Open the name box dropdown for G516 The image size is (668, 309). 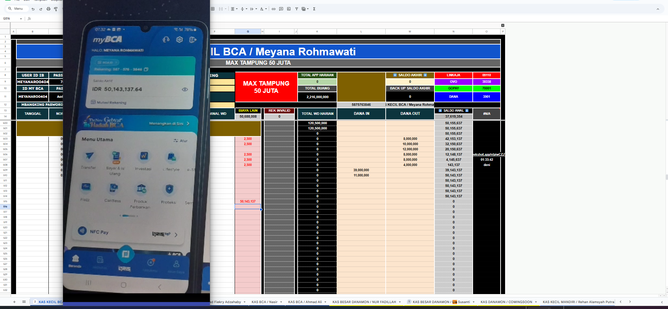click(21, 19)
